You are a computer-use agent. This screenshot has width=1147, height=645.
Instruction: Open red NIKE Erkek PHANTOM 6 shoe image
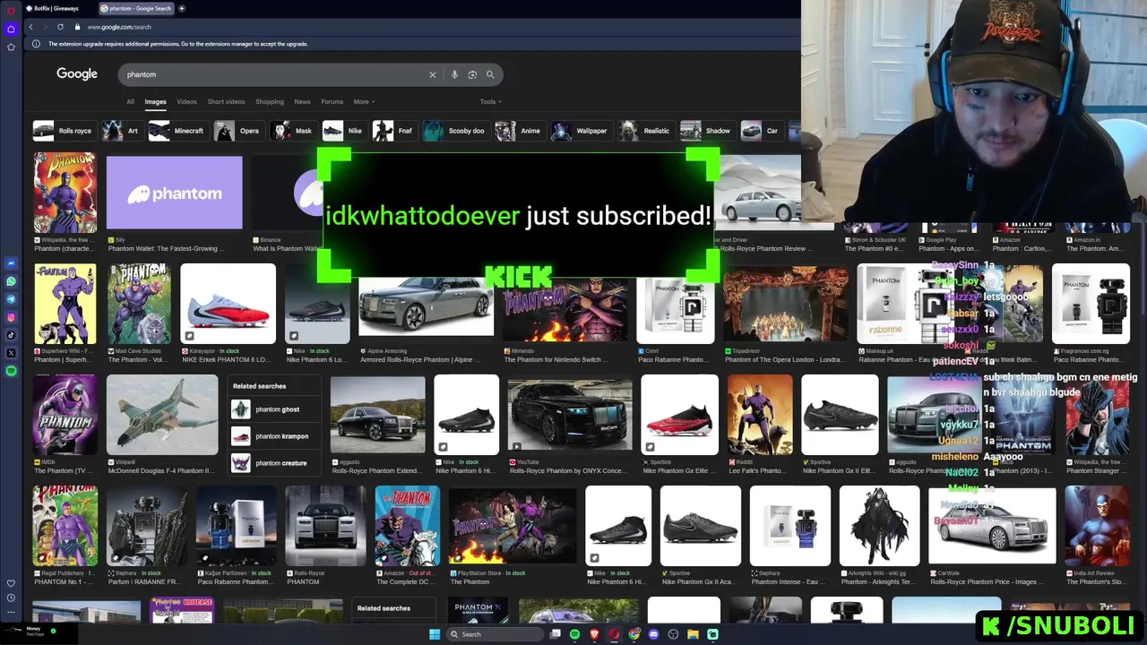coord(228,304)
